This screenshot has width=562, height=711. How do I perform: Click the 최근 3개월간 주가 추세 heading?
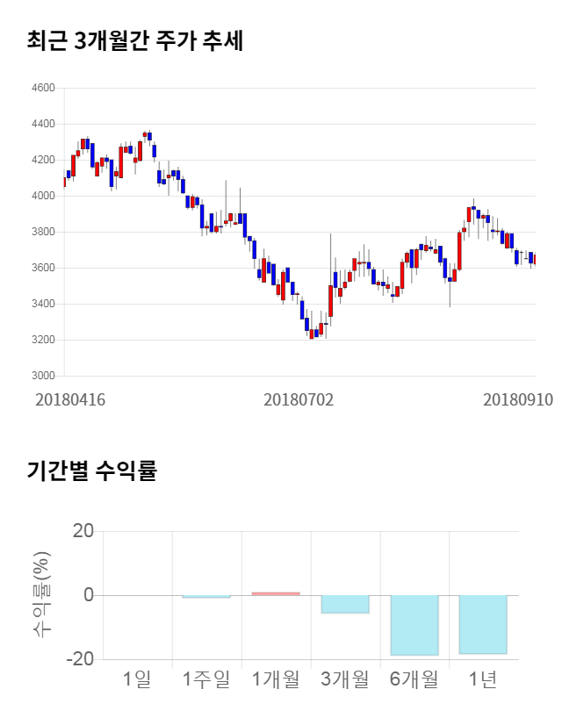tap(135, 41)
